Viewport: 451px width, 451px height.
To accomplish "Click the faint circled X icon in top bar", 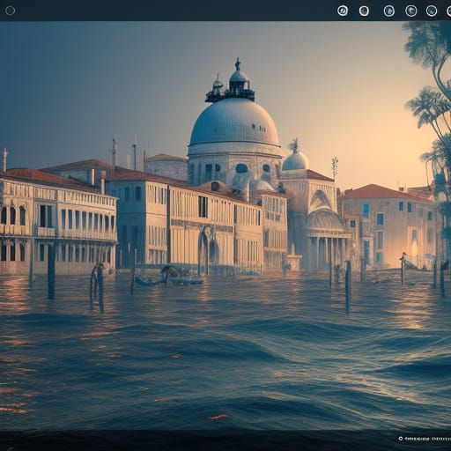I will click(x=10, y=11).
